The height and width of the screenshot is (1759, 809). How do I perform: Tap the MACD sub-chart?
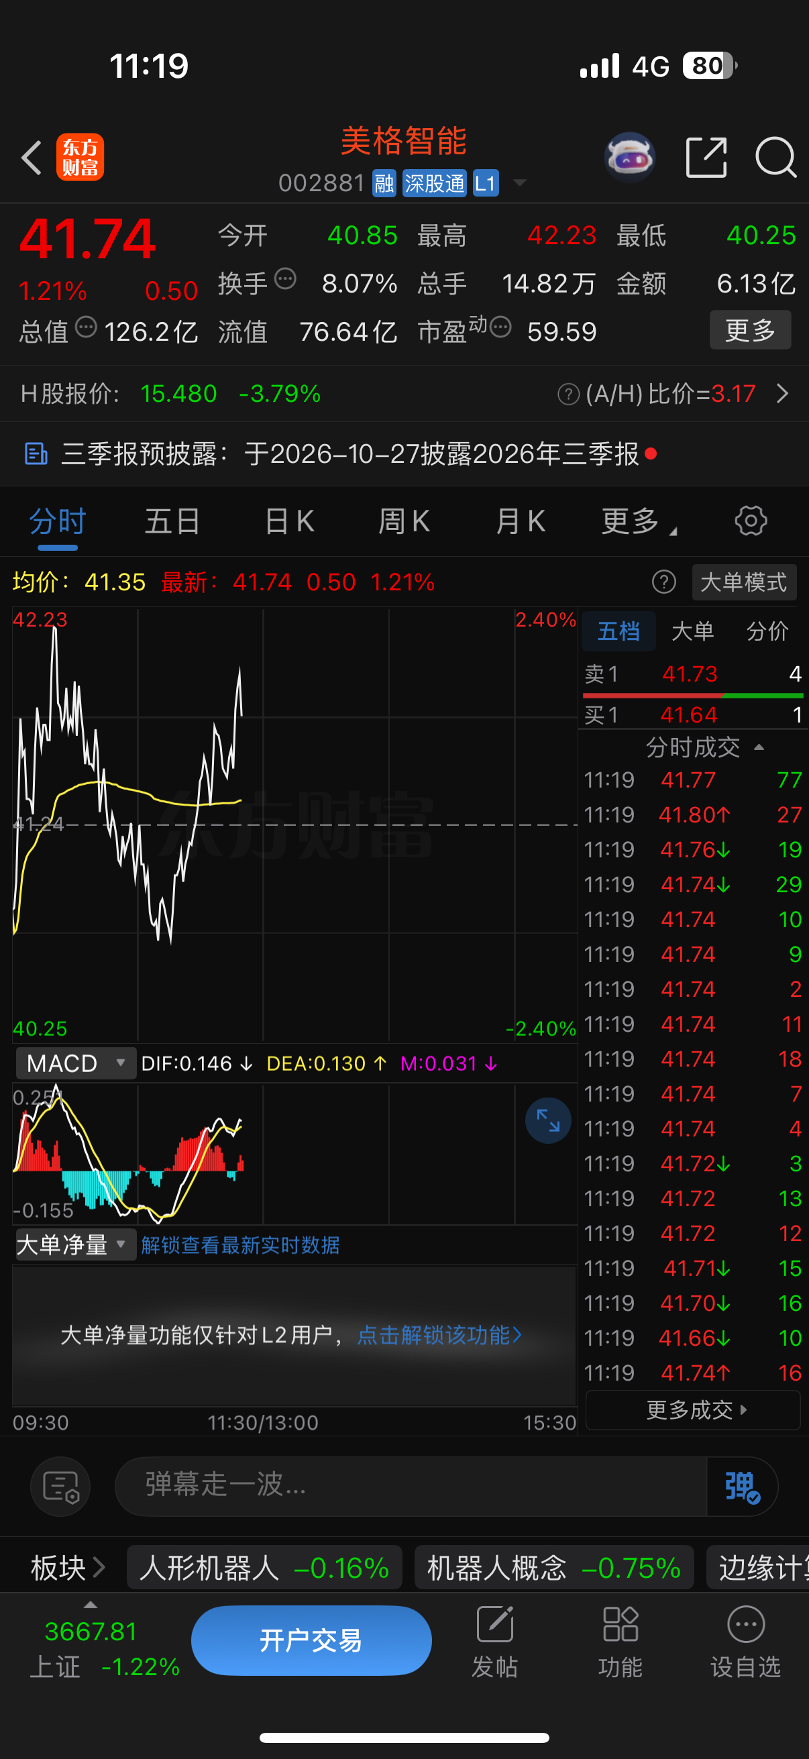[295, 1154]
